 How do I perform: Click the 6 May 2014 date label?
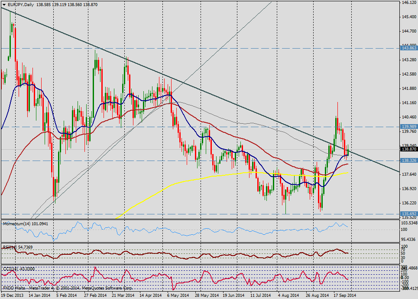pos(177,295)
